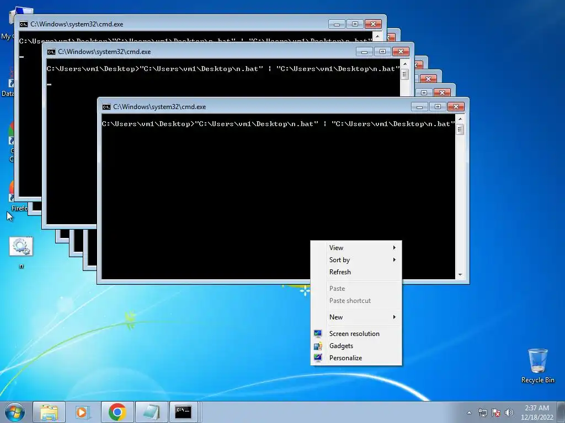565x423 pixels.
Task: Close the rearmost cmd.exe window
Action: [x=374, y=24]
